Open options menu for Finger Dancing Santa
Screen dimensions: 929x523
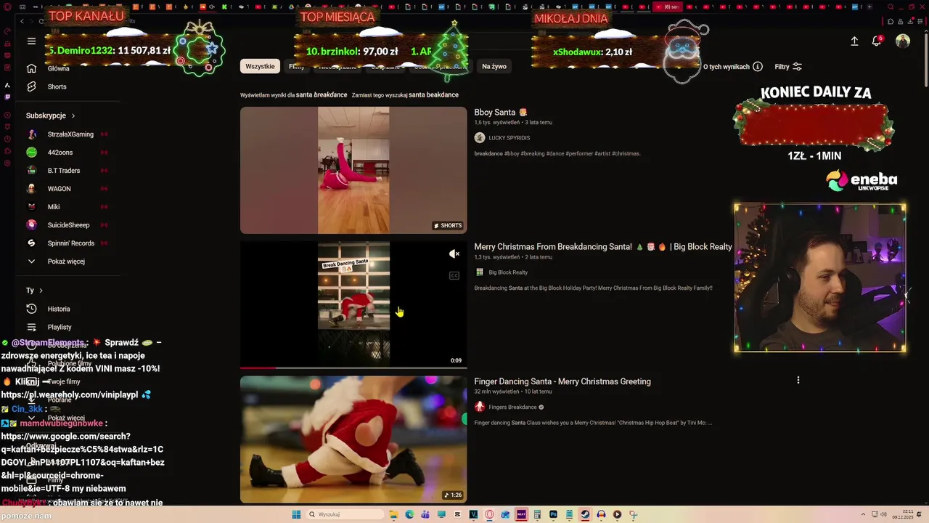tap(798, 380)
